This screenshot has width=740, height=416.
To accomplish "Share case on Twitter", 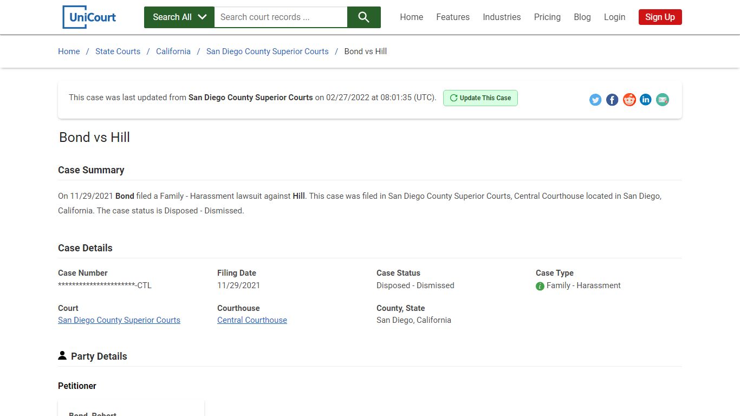I will pos(595,100).
